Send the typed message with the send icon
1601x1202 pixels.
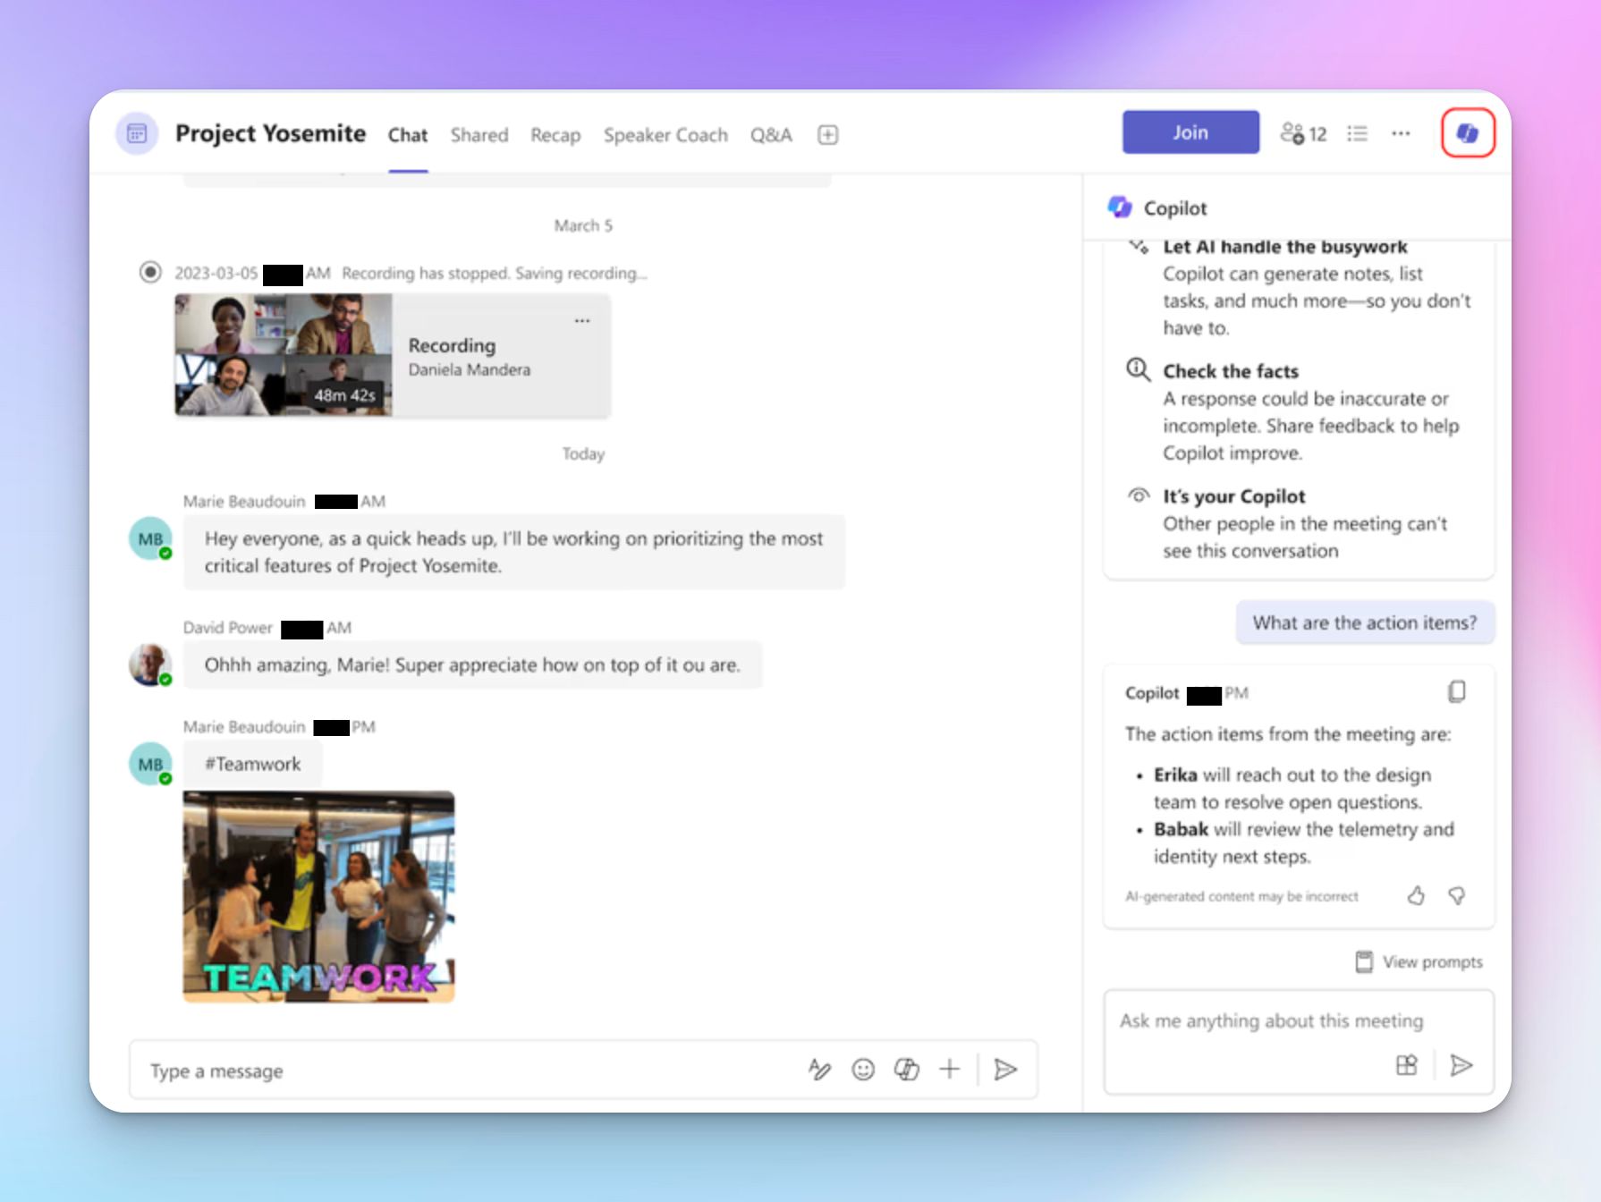(x=1005, y=1069)
